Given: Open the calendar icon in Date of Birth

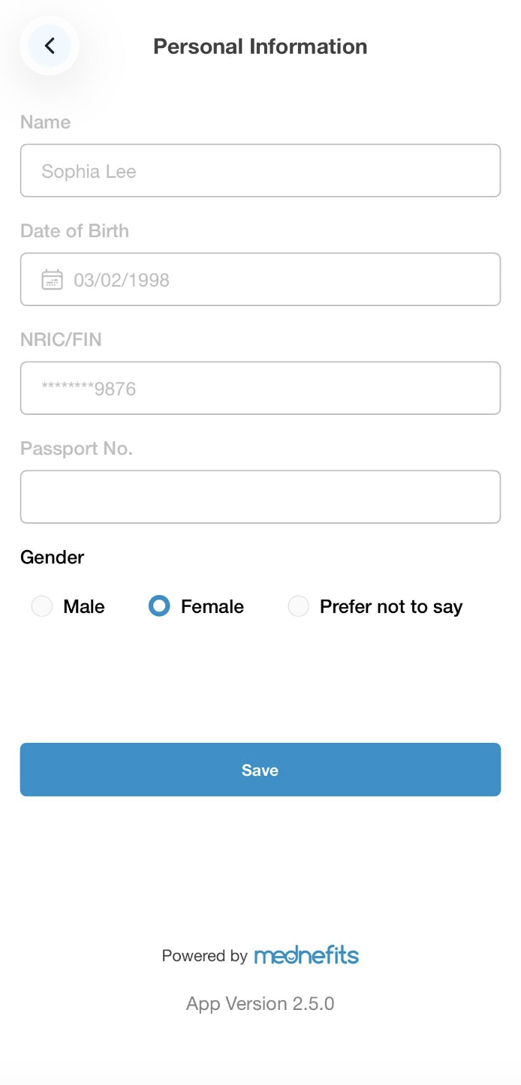Looking at the screenshot, I should (52, 280).
